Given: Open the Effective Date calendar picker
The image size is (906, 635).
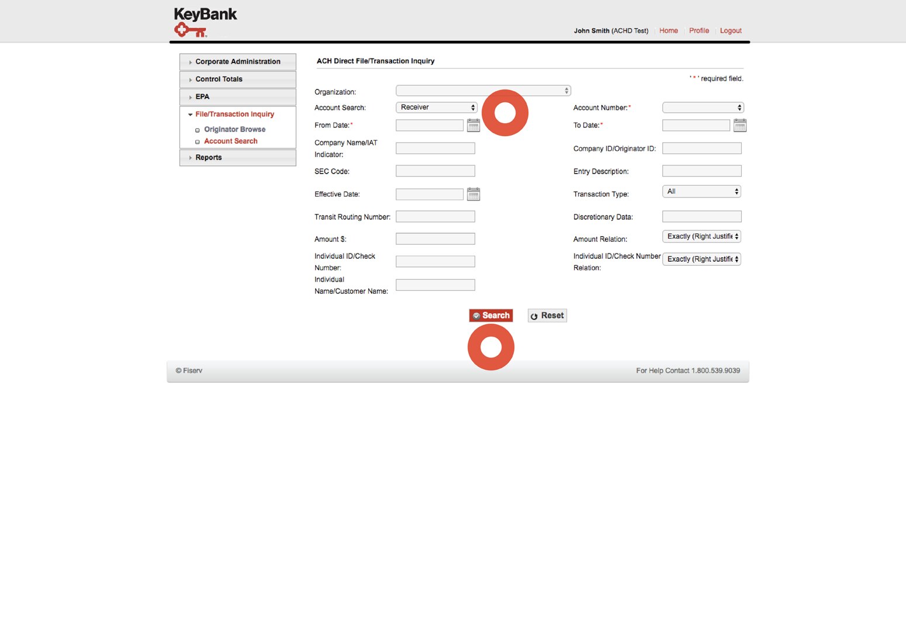Looking at the screenshot, I should pyautogui.click(x=473, y=194).
